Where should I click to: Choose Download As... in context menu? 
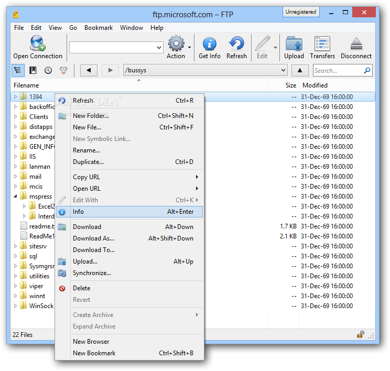[129, 238]
